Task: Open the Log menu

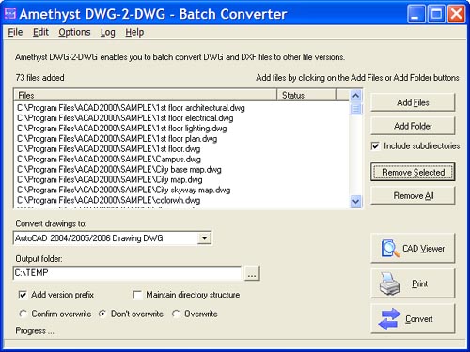Action: pos(108,32)
